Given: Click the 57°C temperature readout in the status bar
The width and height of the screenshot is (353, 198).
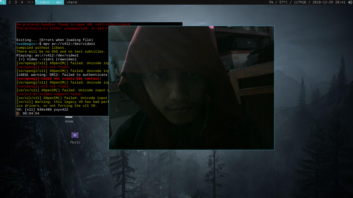Looking at the screenshot, I should 283,2.
